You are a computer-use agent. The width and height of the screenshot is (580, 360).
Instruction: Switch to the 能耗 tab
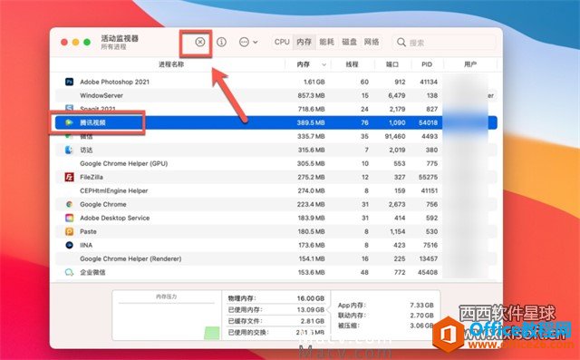326,43
